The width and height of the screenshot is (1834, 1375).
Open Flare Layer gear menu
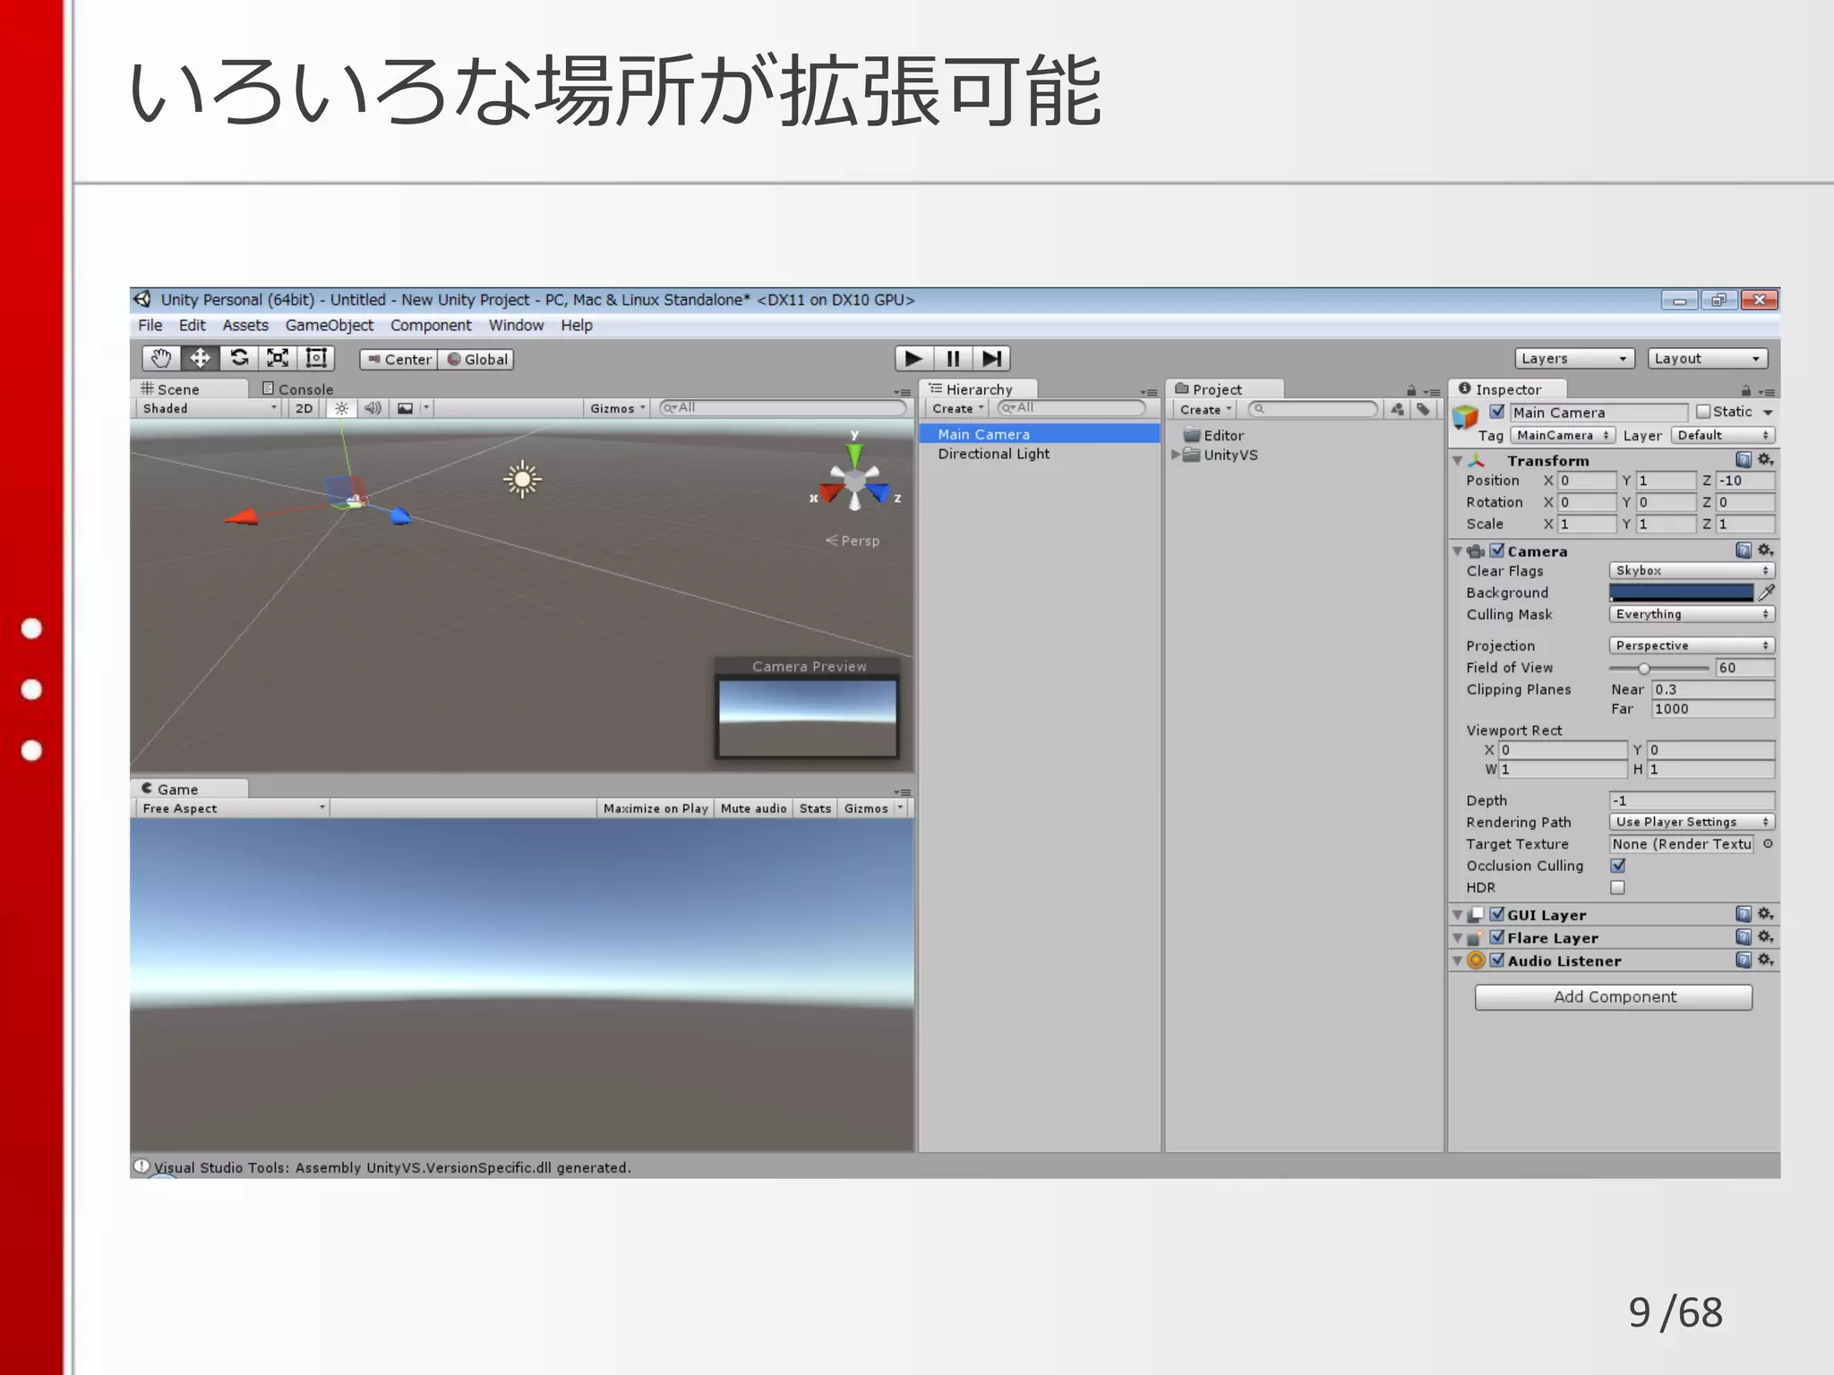coord(1765,937)
